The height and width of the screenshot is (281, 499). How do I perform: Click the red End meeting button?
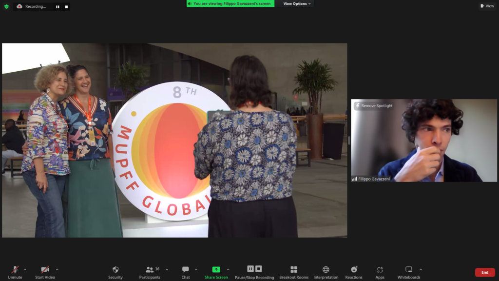(484, 272)
